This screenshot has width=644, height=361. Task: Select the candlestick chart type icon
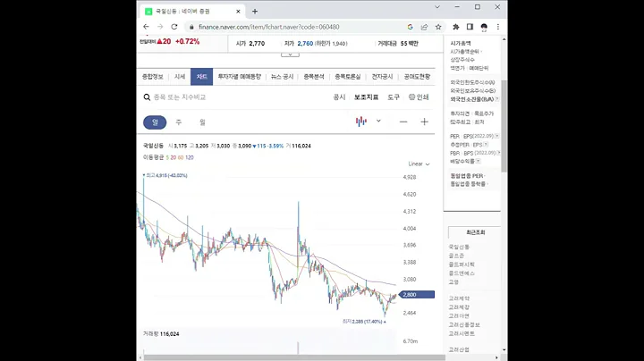pos(361,122)
